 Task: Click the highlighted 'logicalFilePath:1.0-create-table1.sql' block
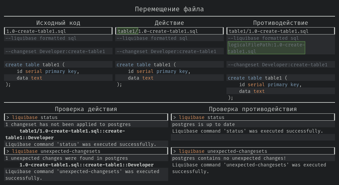point(266,48)
